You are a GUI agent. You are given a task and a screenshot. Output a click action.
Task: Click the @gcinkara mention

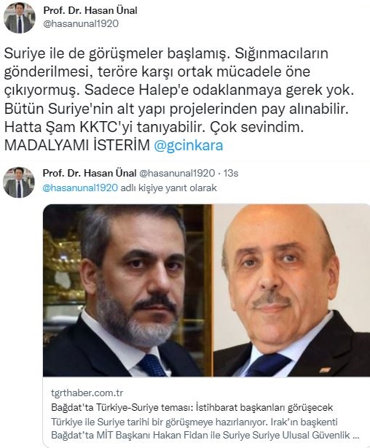tap(189, 145)
